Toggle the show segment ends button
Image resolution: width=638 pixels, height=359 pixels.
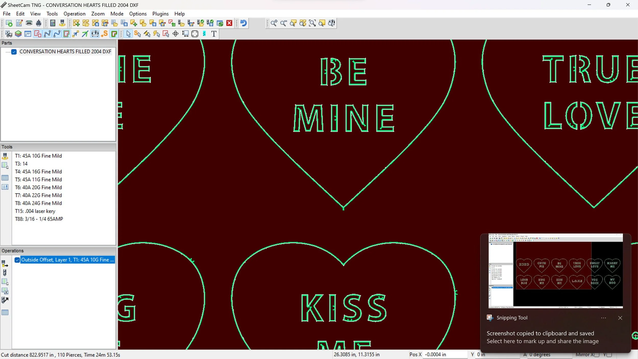[47, 34]
